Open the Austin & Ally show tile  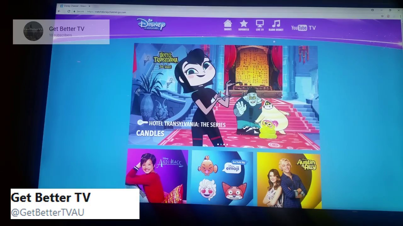tap(289, 180)
